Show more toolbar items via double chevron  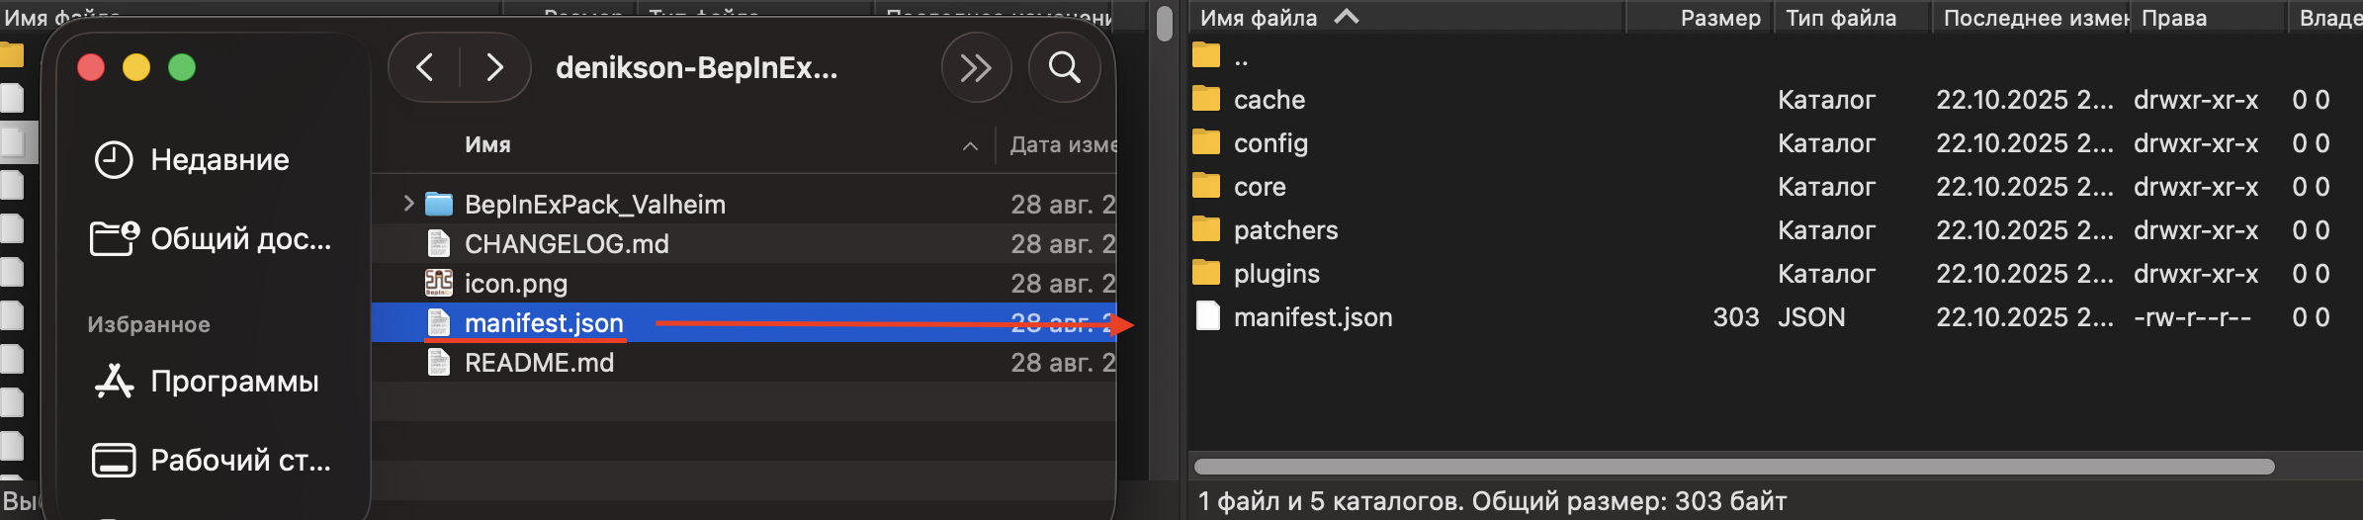click(x=975, y=67)
